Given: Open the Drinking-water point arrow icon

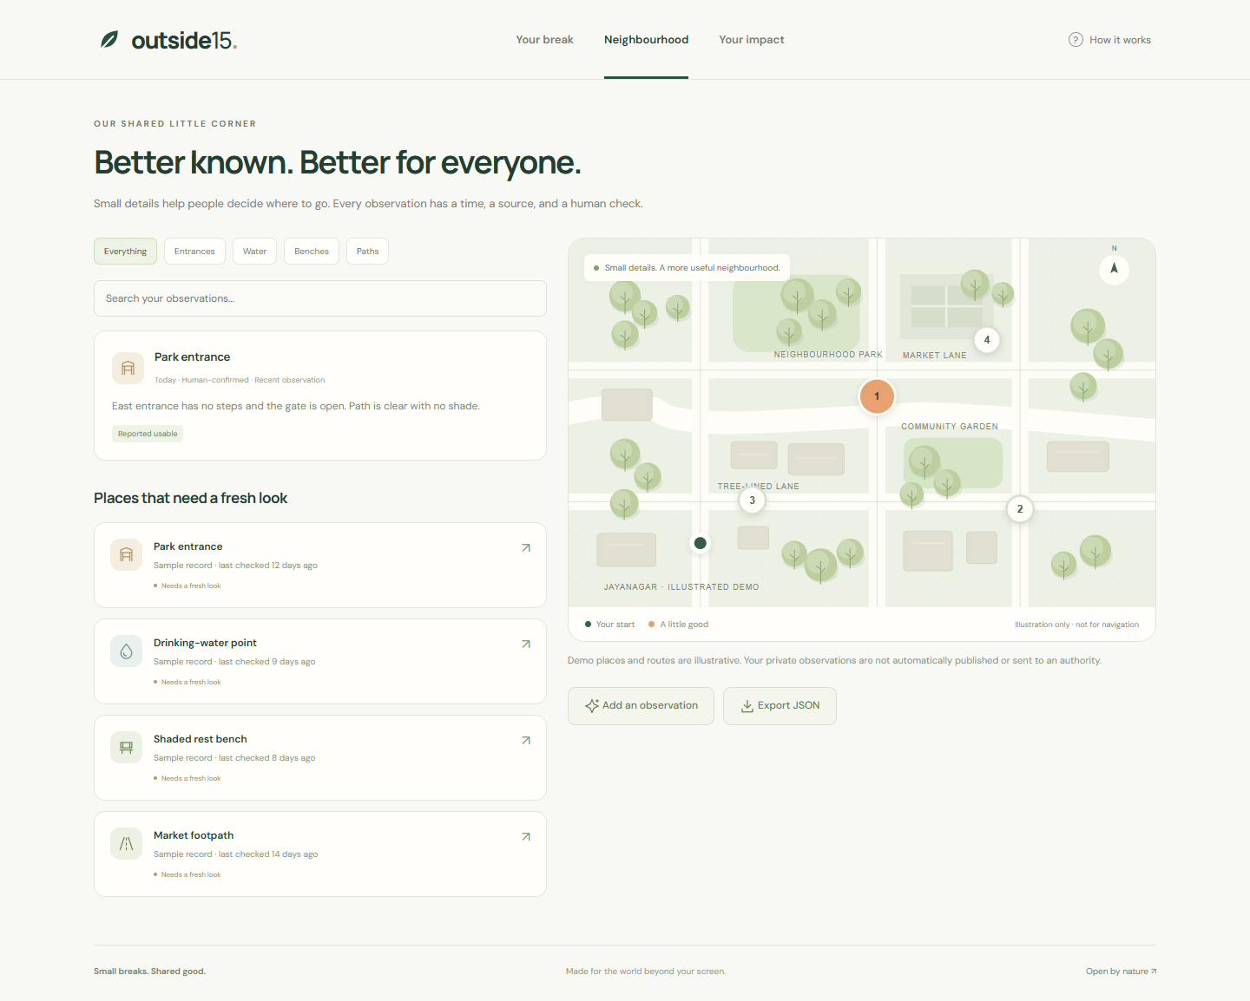Looking at the screenshot, I should (x=525, y=644).
